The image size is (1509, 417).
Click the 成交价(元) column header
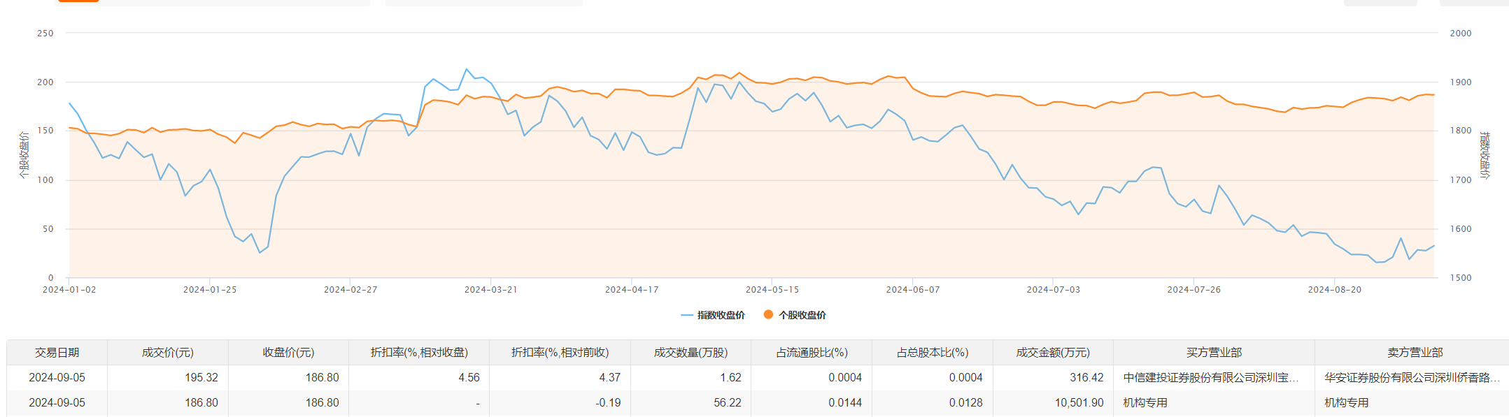click(x=167, y=353)
